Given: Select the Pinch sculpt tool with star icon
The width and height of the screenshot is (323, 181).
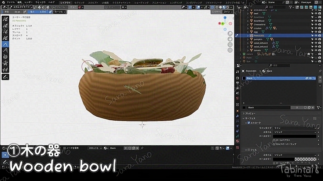Looking at the screenshot, I should coord(5,63).
